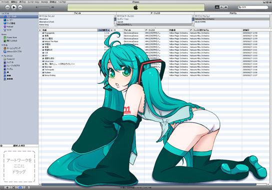272x190 pixels.
Task: Select ムービー library in sidebar
Action: 19,20
